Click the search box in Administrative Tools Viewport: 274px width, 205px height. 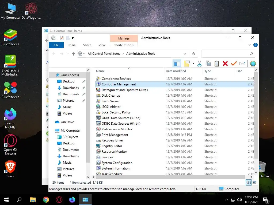[228, 54]
